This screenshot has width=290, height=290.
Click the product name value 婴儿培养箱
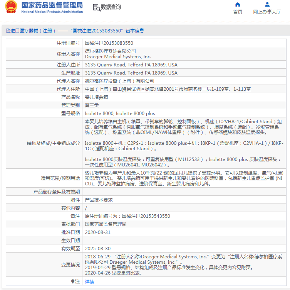coord(96,97)
